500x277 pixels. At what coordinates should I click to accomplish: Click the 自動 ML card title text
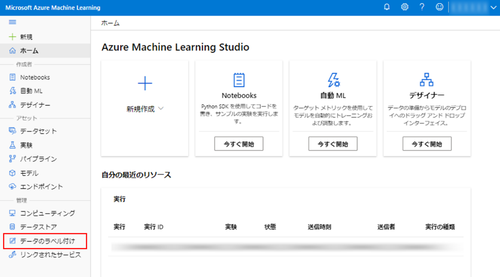click(x=333, y=95)
